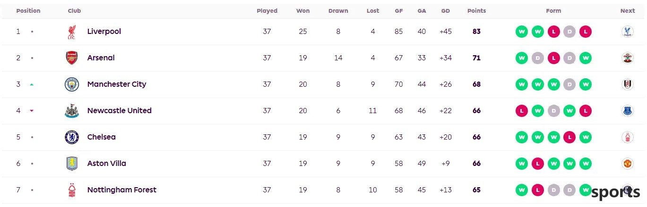647x207 pixels.
Task: Click Manchester City's green position-up arrow
Action: (x=32, y=84)
